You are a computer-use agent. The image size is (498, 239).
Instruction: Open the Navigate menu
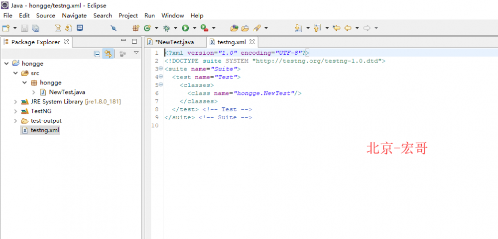coord(74,15)
